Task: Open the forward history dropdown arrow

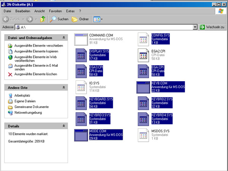Action: click(36, 19)
